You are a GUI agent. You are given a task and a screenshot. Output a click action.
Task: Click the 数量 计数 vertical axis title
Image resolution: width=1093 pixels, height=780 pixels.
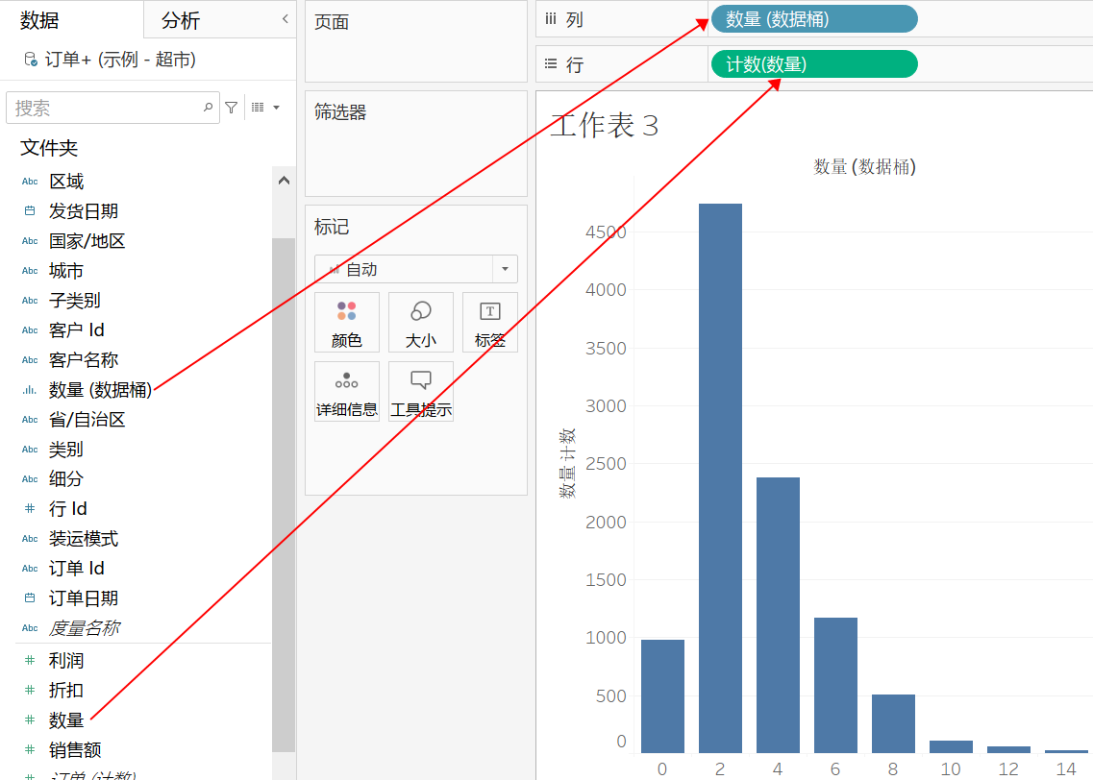pos(567,463)
